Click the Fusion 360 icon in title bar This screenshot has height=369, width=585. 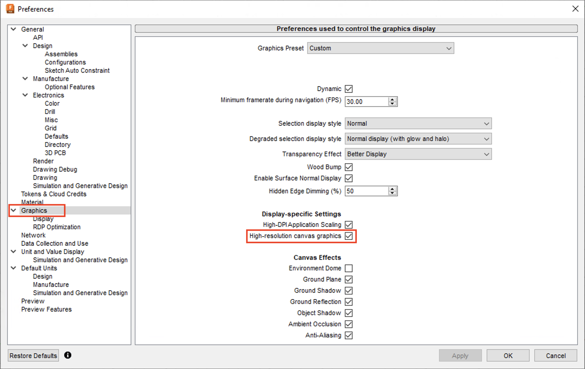(x=10, y=9)
